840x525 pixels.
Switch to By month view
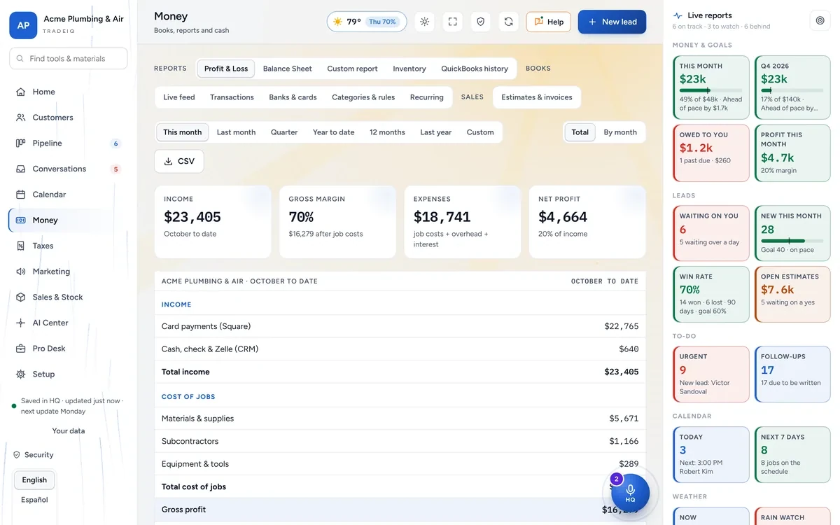[x=620, y=132]
